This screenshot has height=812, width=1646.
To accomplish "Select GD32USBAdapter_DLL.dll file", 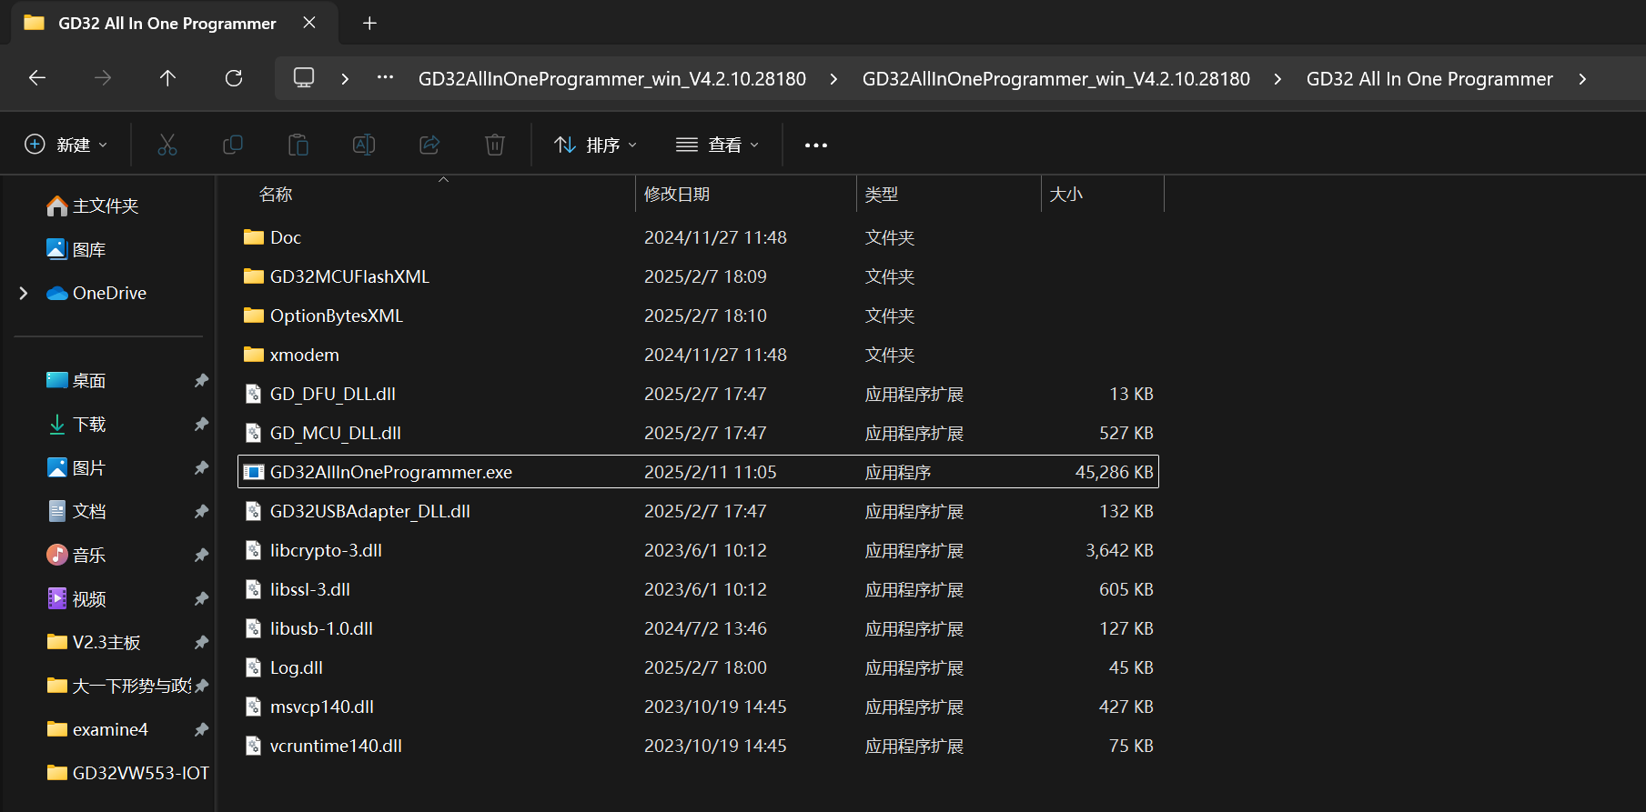I will pos(698,511).
